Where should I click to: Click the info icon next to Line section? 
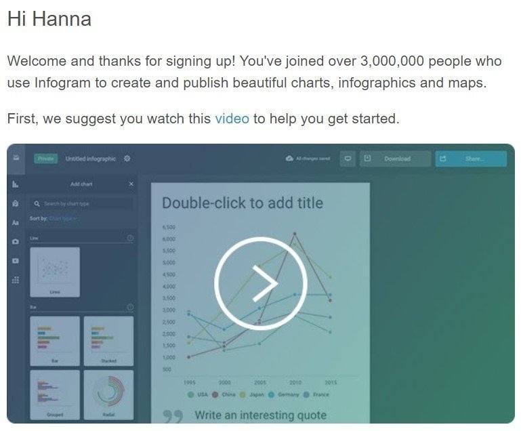(130, 238)
